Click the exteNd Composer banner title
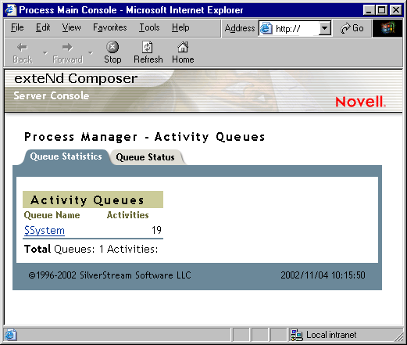This screenshot has height=345, width=407. [x=76, y=78]
